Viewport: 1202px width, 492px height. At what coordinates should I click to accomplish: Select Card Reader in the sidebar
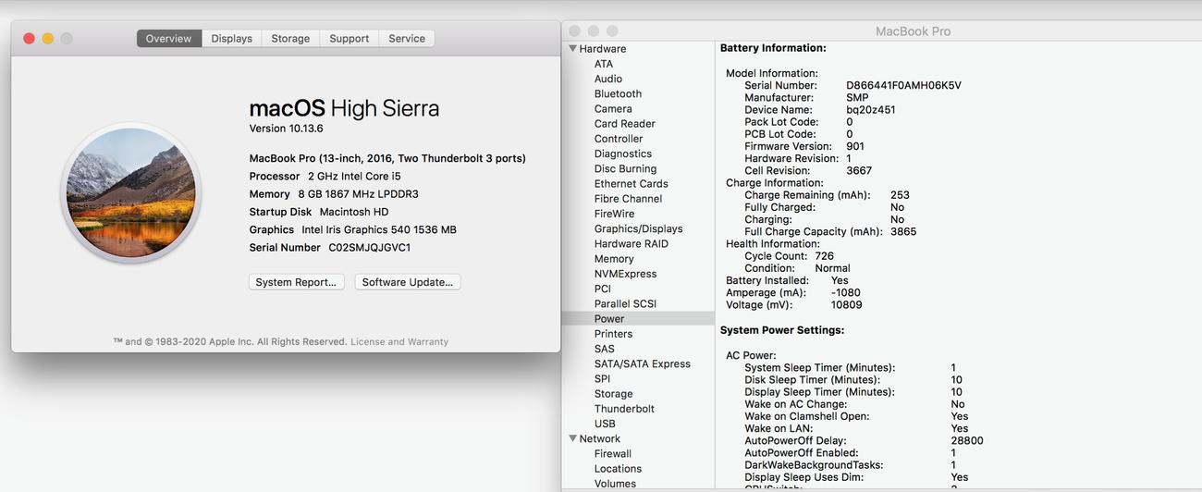[625, 123]
